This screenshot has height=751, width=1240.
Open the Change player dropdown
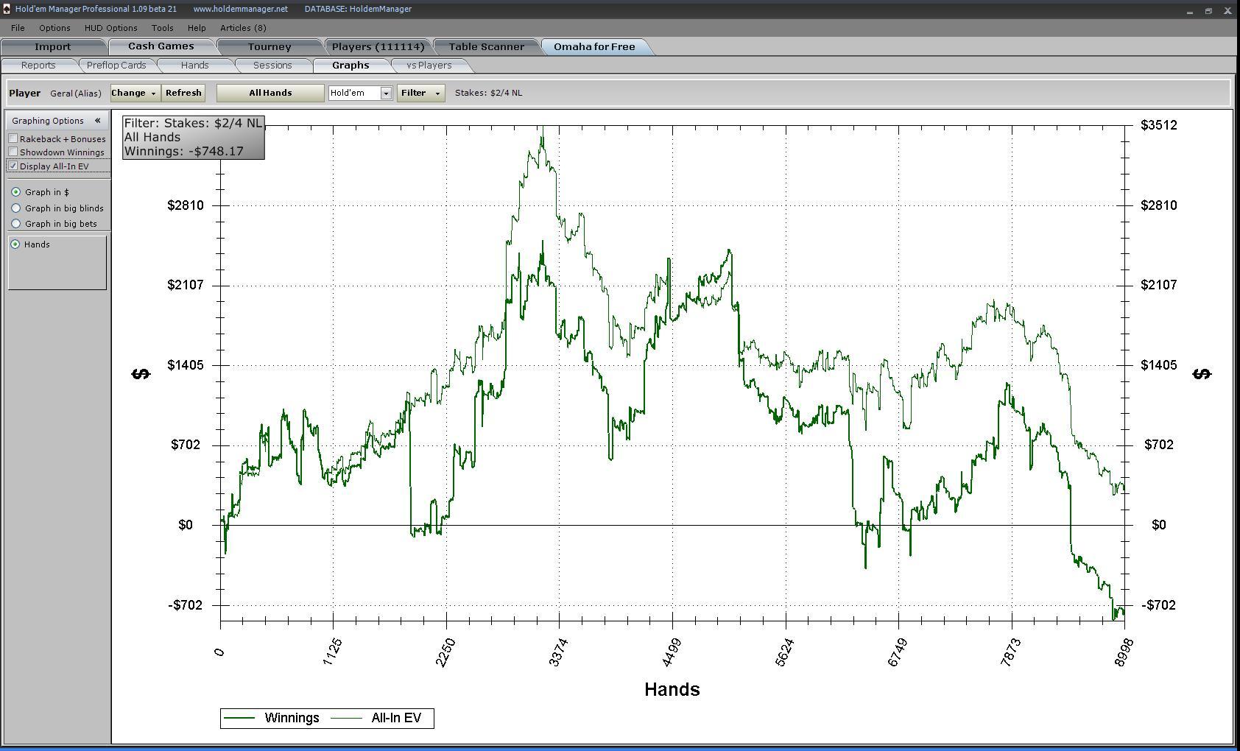click(135, 93)
